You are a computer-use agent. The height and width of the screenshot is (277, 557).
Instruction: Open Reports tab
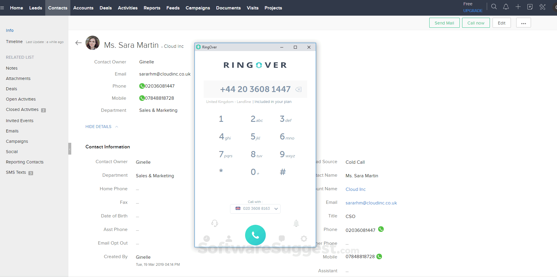point(152,8)
